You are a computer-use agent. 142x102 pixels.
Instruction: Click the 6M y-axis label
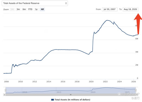click(x=137, y=39)
